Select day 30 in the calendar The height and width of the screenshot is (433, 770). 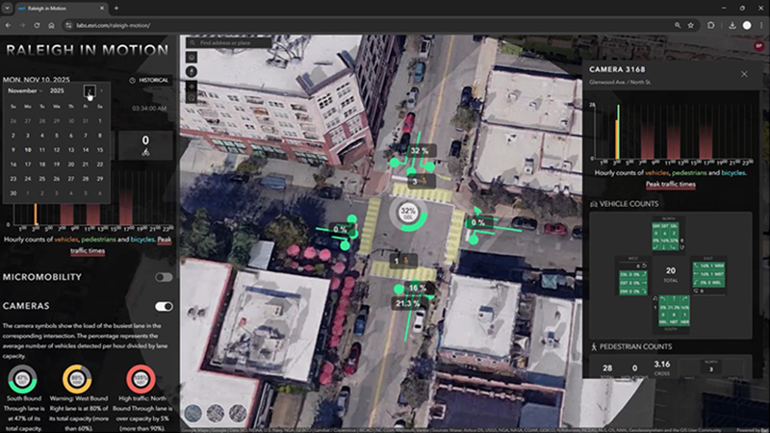click(x=13, y=193)
